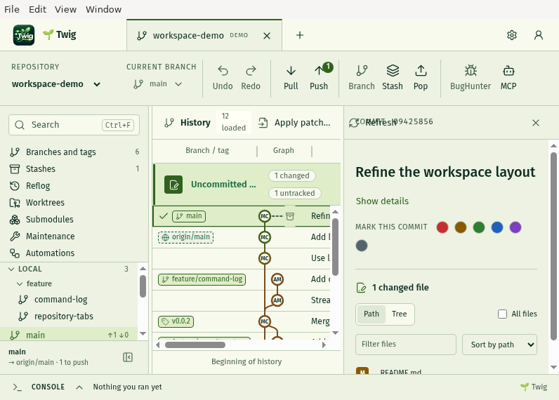
Task: Open the Worktrees section
Action: (x=74, y=203)
